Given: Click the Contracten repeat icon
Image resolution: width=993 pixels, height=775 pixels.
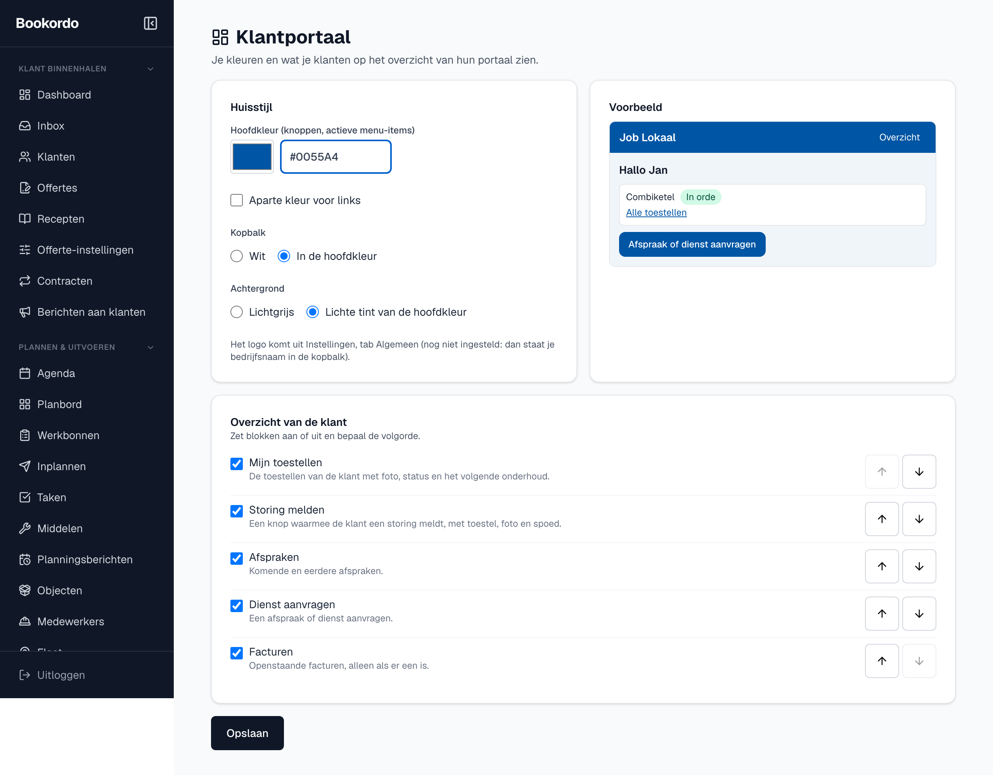Looking at the screenshot, I should point(24,281).
